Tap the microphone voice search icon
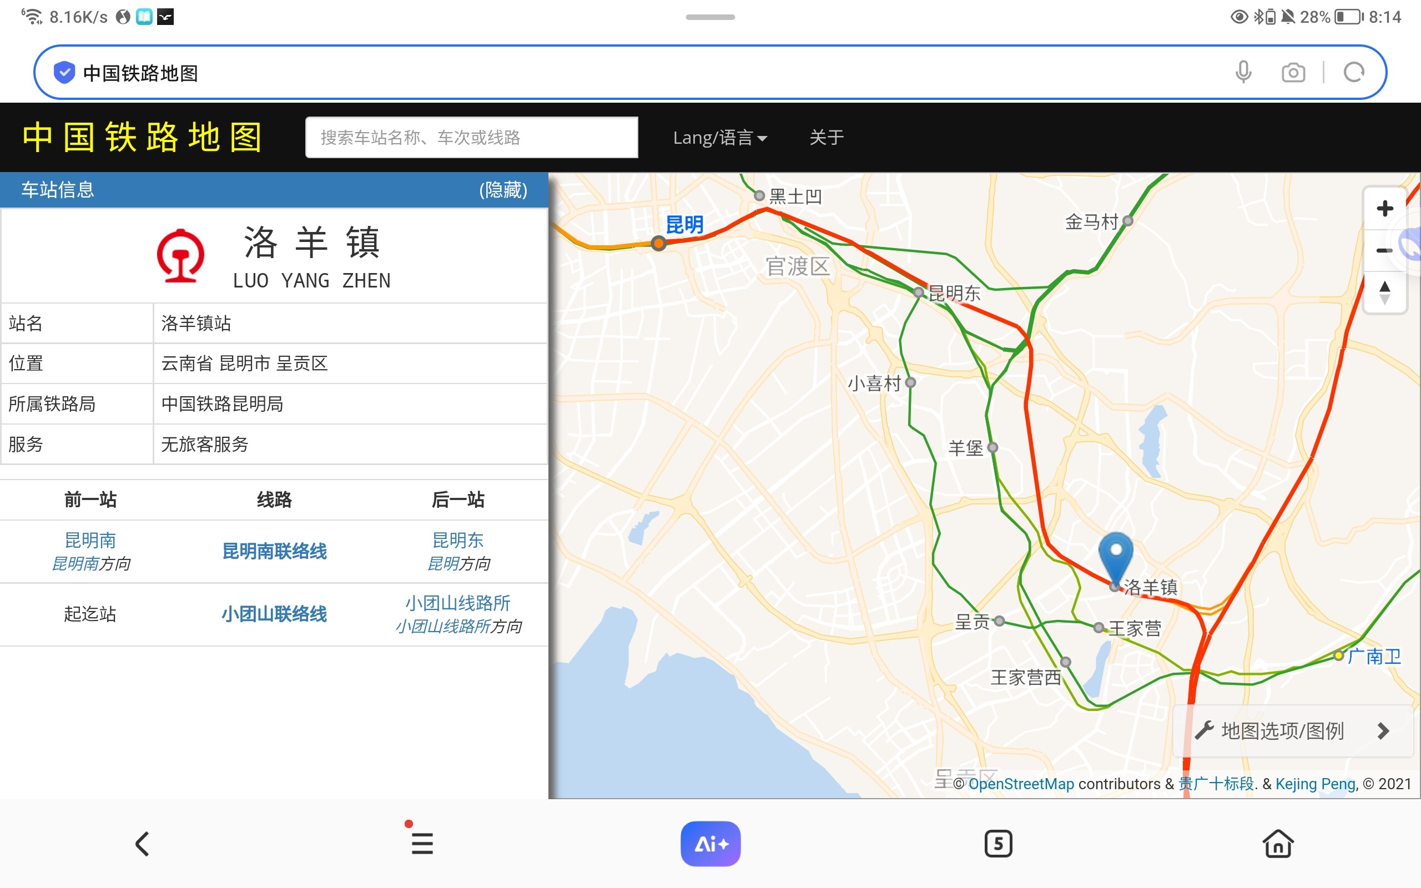The width and height of the screenshot is (1421, 888). coord(1242,73)
